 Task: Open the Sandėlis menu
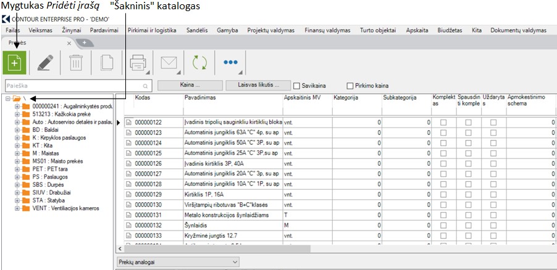(x=198, y=30)
